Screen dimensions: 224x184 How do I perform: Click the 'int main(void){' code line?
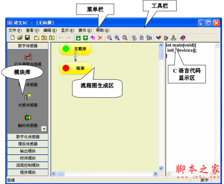(181, 45)
